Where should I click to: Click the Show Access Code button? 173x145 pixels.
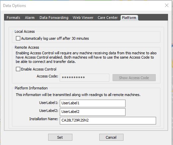[x=134, y=78]
